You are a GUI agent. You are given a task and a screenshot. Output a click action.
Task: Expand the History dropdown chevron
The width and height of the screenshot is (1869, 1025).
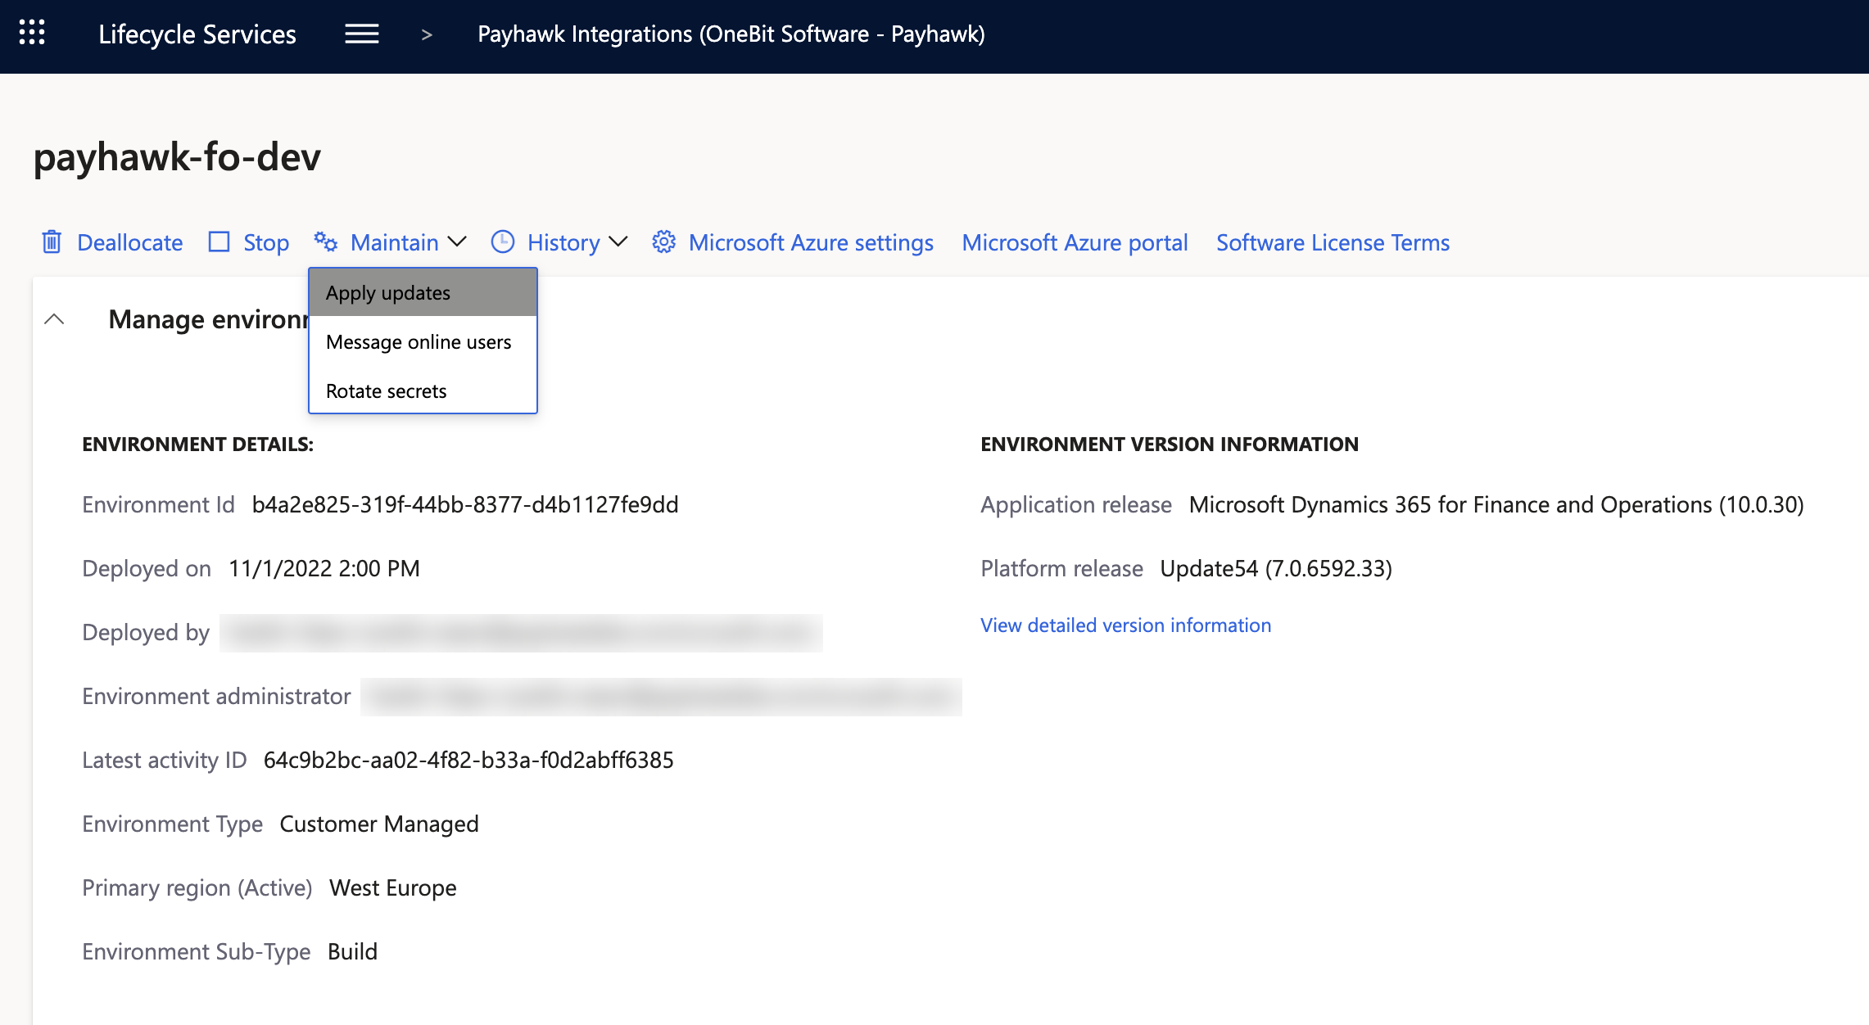click(x=618, y=242)
